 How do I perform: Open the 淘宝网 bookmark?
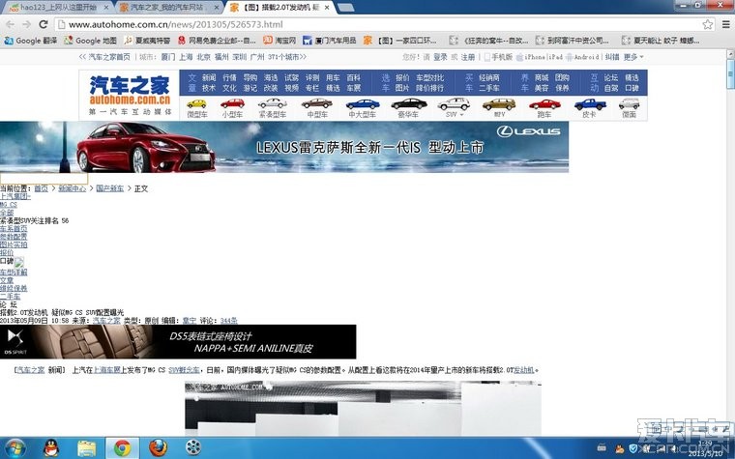tap(279, 41)
